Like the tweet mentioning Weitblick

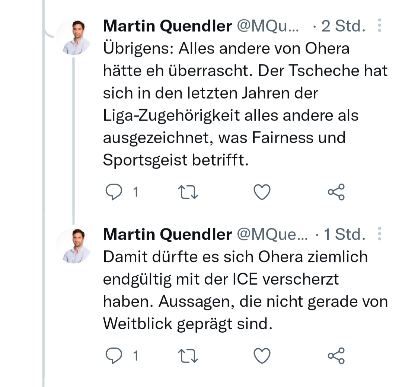point(262,356)
